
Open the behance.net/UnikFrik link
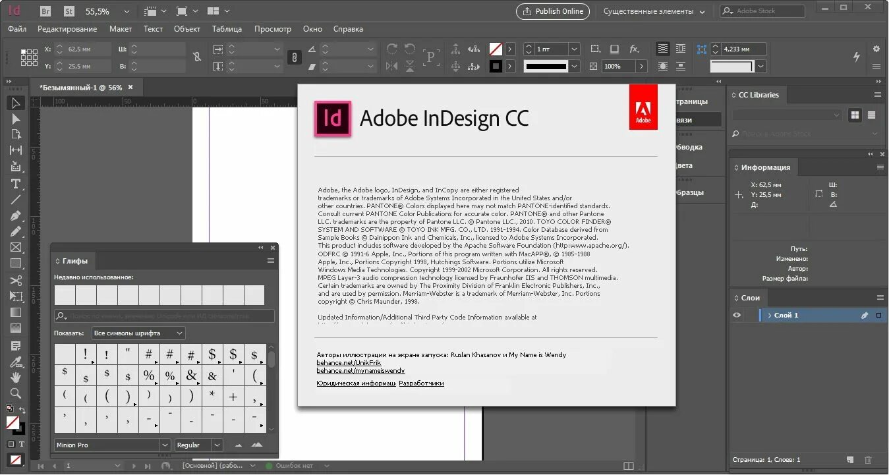click(349, 362)
